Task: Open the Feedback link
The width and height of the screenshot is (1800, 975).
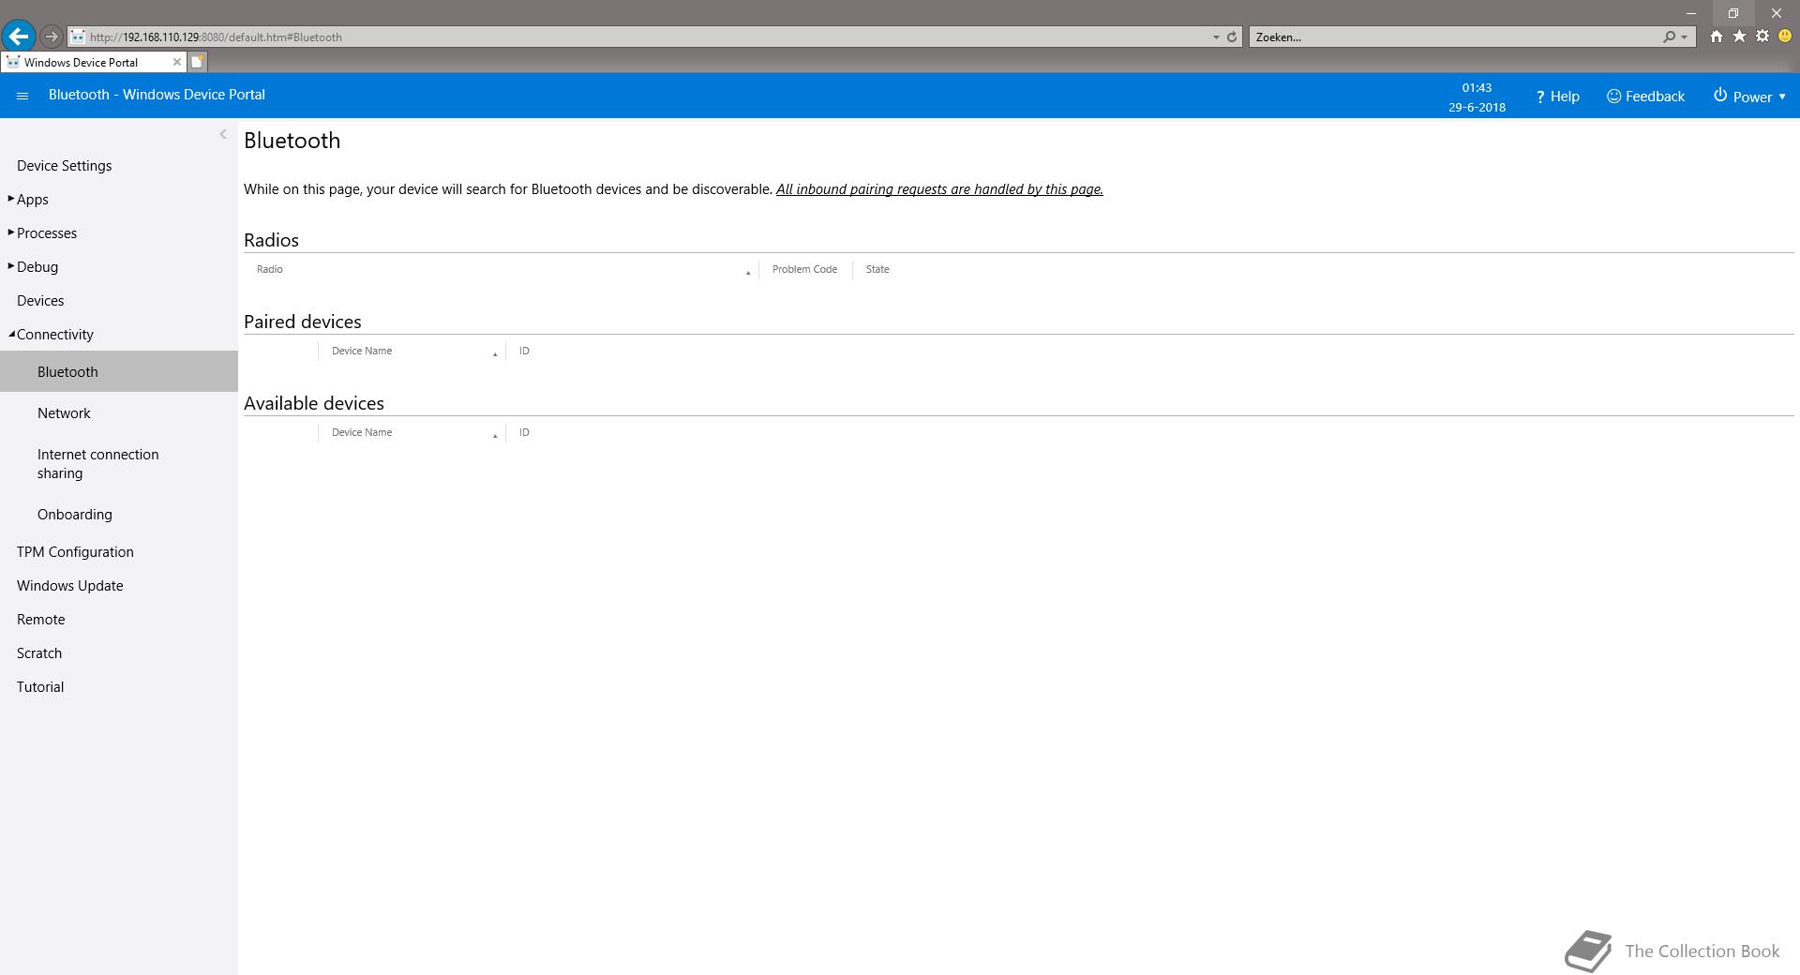Action: (x=1645, y=97)
